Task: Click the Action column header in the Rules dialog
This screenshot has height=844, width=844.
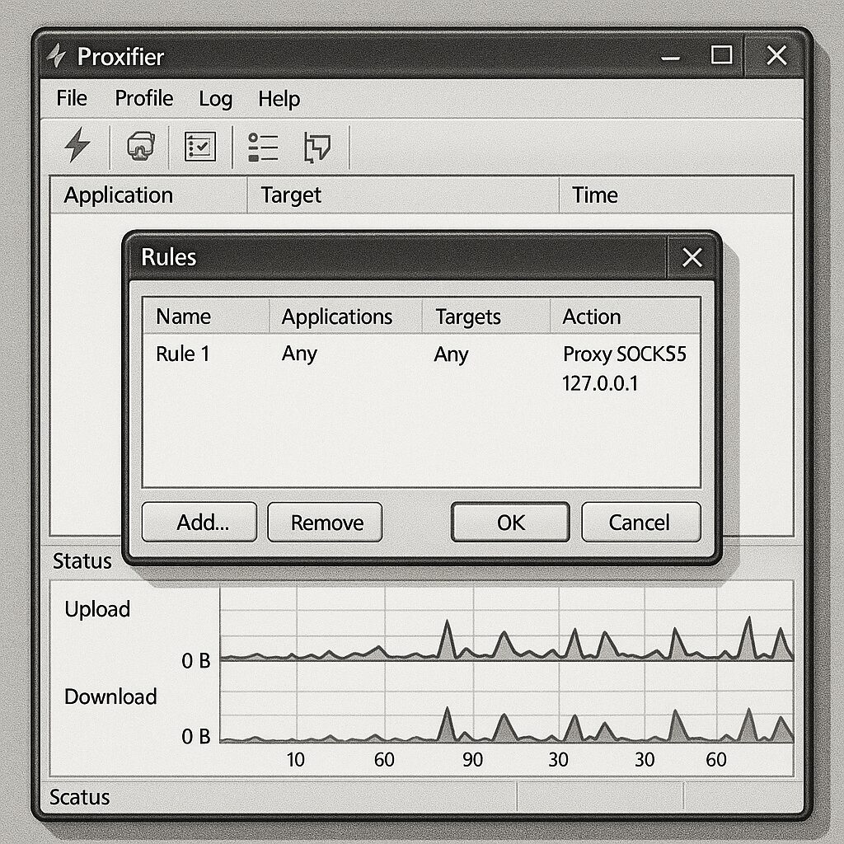Action: point(625,316)
